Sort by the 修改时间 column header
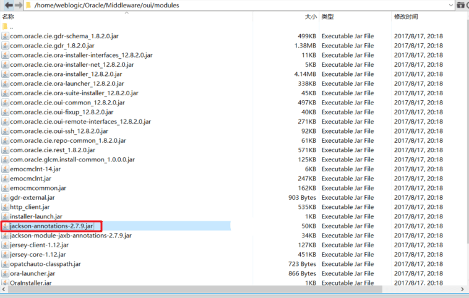This screenshot has width=469, height=298. pos(406,17)
